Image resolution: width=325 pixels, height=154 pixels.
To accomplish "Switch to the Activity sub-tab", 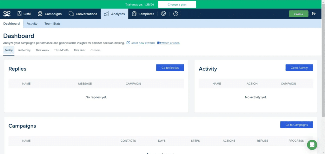I will click(x=32, y=23).
